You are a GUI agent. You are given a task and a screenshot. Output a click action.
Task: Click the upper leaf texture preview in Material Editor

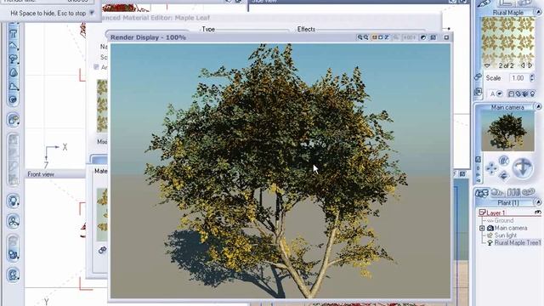[102, 105]
